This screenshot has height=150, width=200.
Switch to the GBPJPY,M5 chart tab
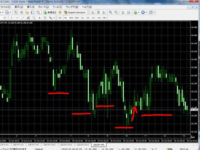(x=33, y=145)
